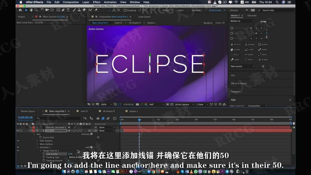
Task: Collapse the Animator 1 group
Action: click(x=37, y=147)
